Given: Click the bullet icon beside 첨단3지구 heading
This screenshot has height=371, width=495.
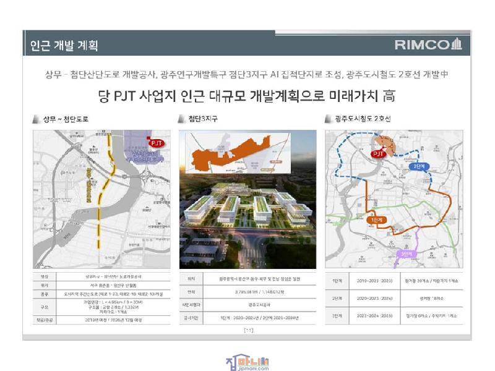Looking at the screenshot, I should pos(182,119).
